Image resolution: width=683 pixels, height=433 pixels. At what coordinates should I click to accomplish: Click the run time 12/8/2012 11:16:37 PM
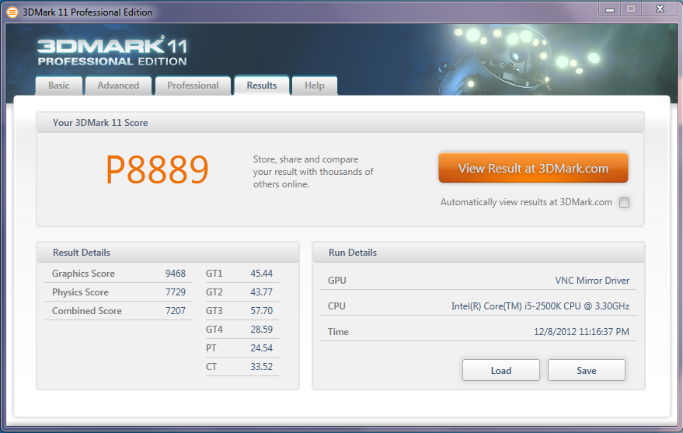pyautogui.click(x=581, y=332)
